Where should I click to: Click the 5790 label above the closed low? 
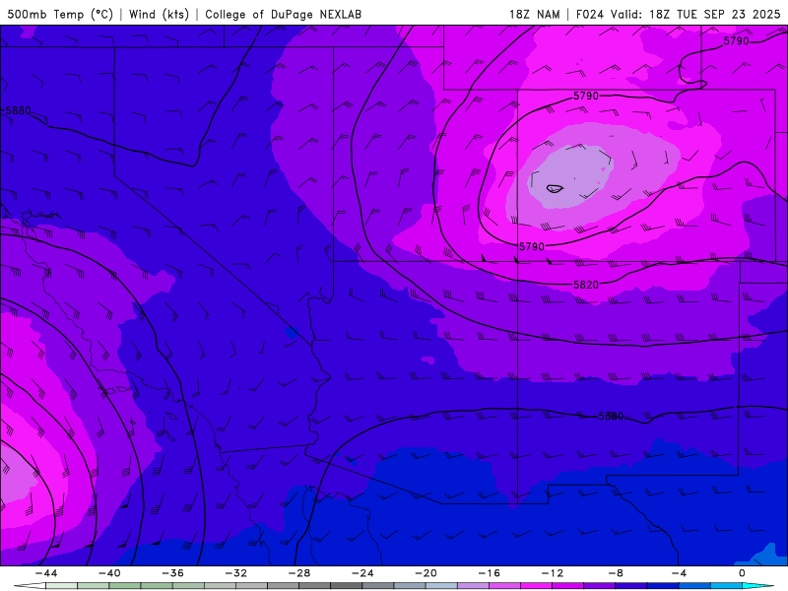586,96
